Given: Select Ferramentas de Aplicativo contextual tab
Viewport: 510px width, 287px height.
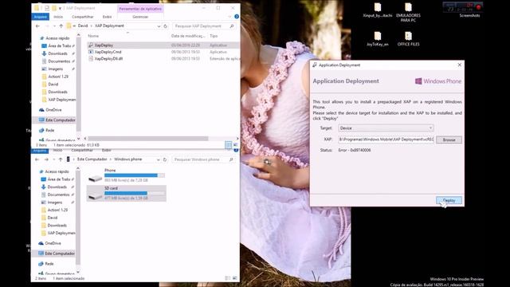Looking at the screenshot, I should 140,9.
